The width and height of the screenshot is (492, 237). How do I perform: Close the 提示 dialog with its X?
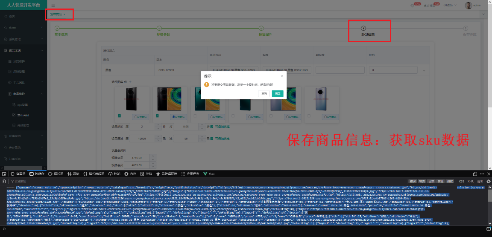[x=282, y=76]
